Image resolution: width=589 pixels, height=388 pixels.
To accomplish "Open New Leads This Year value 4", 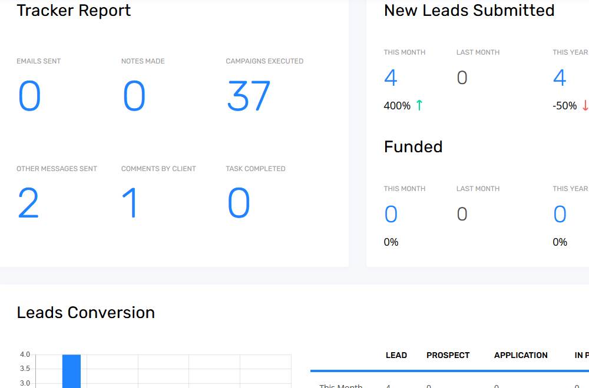I will [x=560, y=78].
